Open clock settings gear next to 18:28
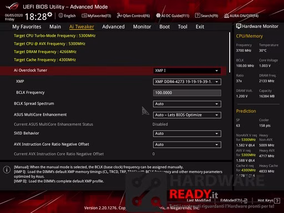The width and height of the screenshot is (284, 213). pos(49,14)
